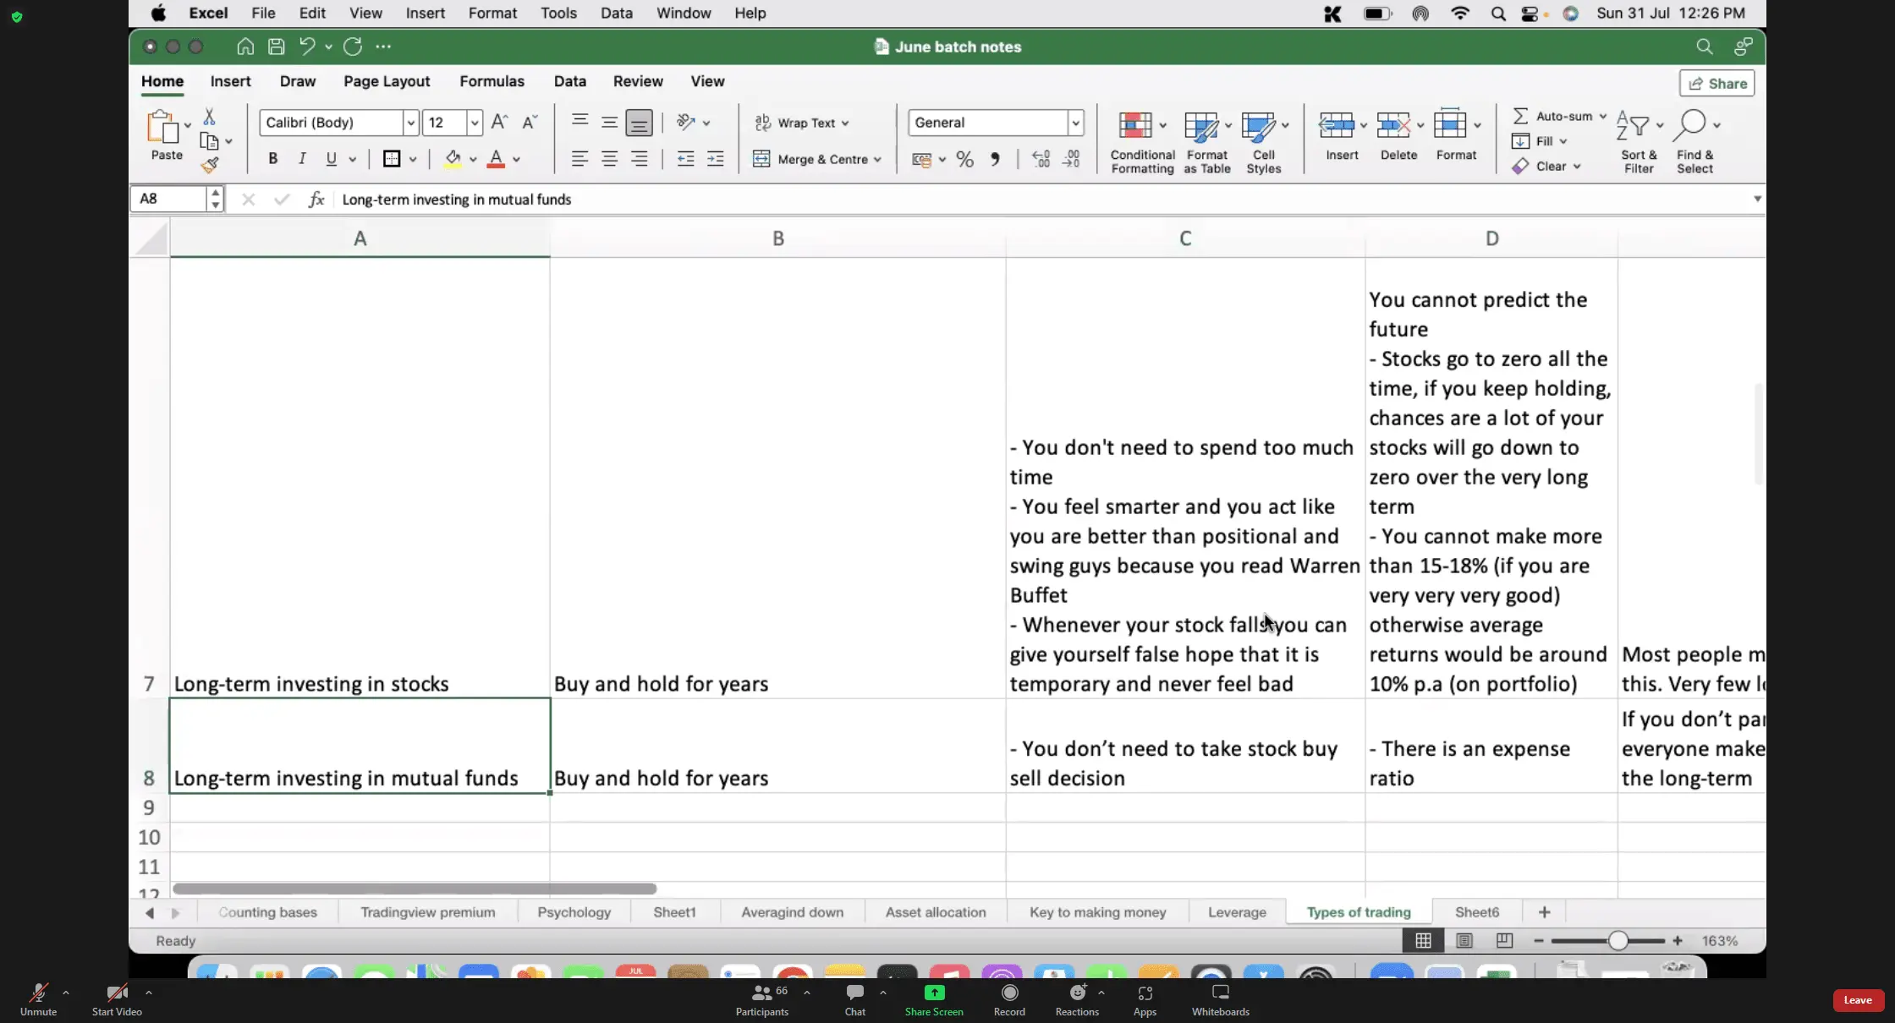This screenshot has height=1023, width=1895.
Task: Click the Increase Indent icon
Action: point(715,159)
